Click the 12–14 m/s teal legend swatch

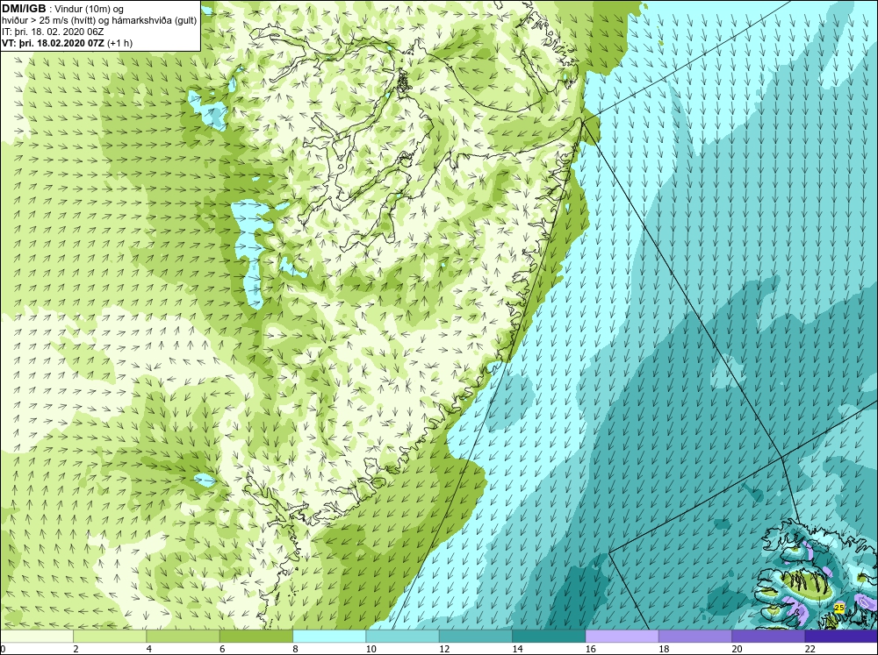tap(475, 637)
